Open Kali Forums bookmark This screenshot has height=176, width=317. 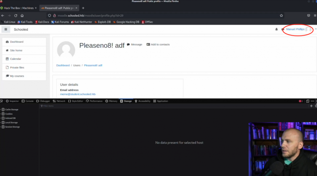click(x=60, y=22)
